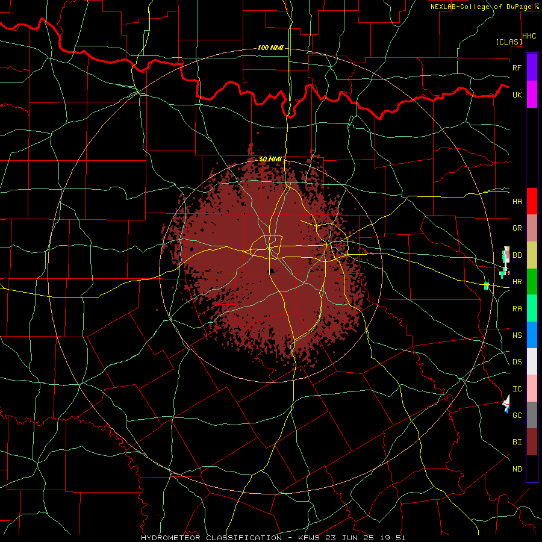Select the dusty pink GR legend swatch
Viewport: 542px width, 542px height.
(x=532, y=228)
